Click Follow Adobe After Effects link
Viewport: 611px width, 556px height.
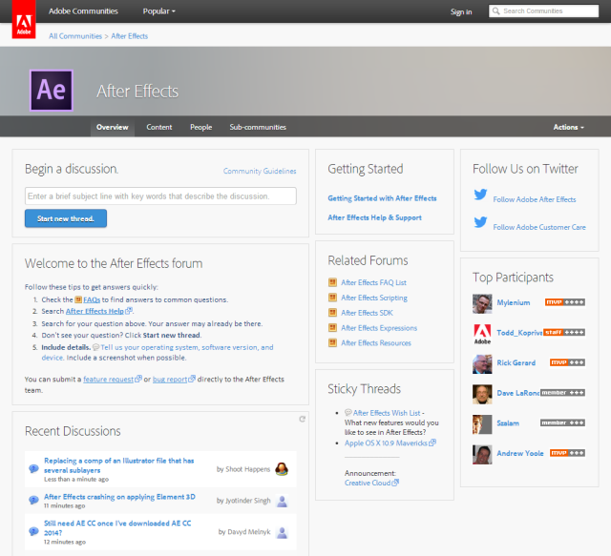pyautogui.click(x=535, y=199)
